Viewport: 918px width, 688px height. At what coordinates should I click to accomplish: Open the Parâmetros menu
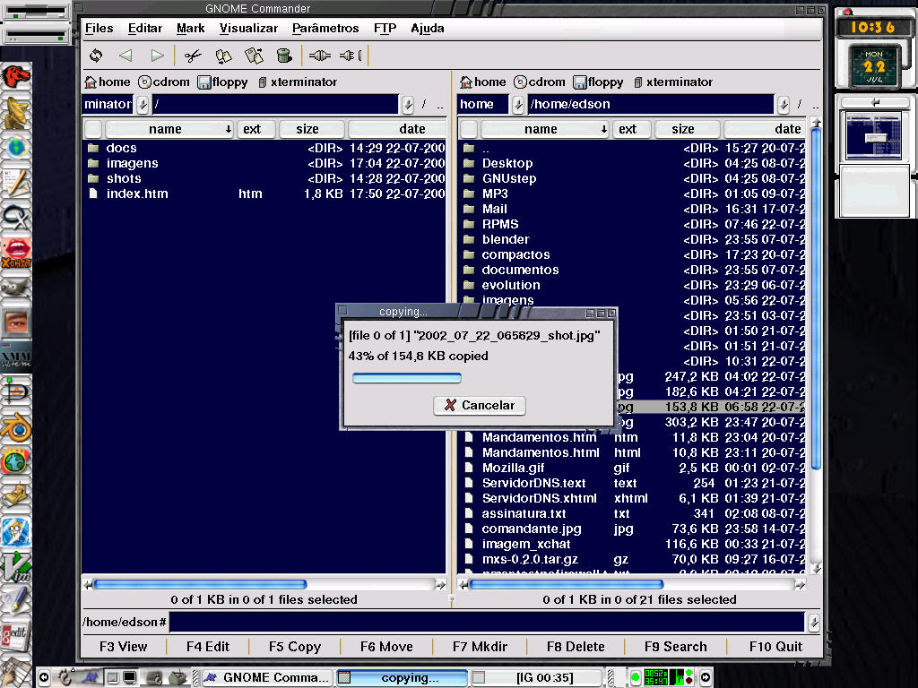(x=325, y=28)
